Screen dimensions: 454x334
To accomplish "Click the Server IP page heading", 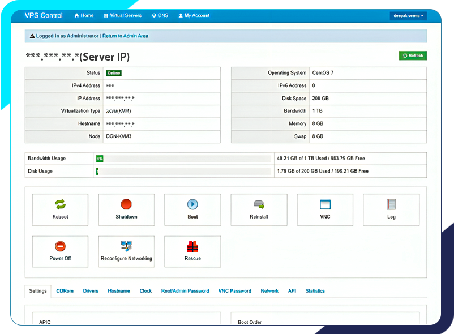I will point(78,57).
